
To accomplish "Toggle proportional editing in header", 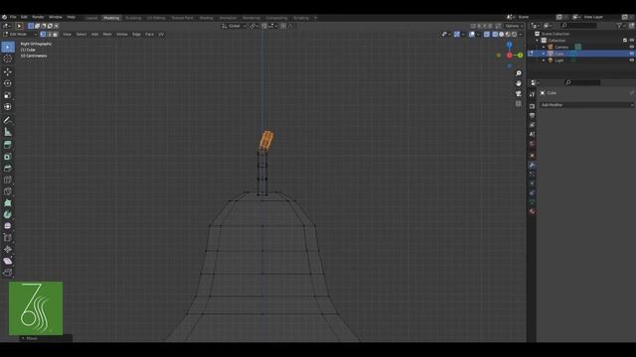I will 283,26.
